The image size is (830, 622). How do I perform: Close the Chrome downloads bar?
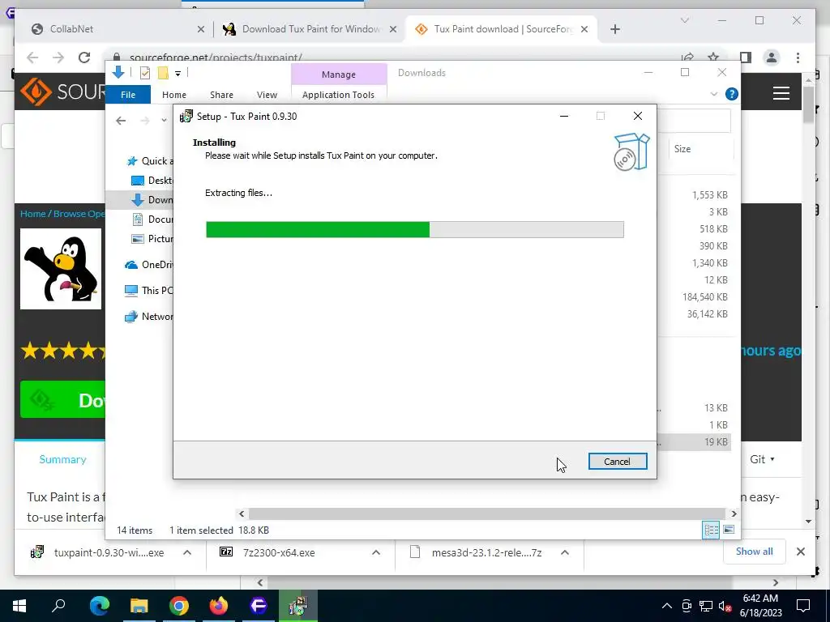(800, 552)
